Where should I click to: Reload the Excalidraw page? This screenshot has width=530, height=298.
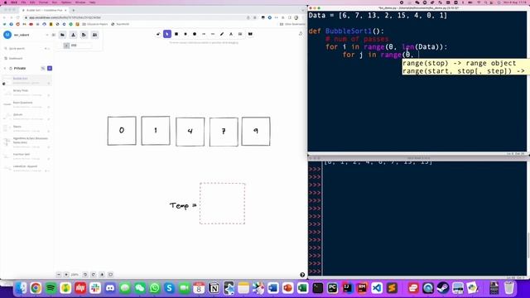(18, 17)
